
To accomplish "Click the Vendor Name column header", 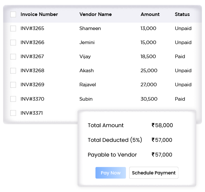I will click(x=95, y=14).
